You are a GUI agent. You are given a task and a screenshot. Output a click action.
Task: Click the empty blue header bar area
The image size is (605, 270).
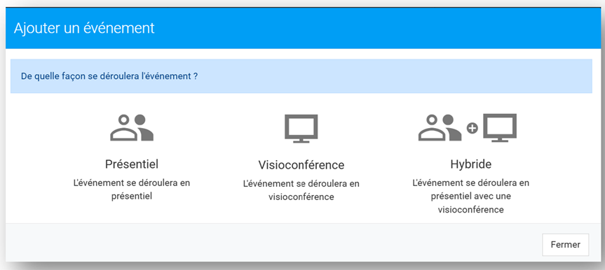(378, 29)
